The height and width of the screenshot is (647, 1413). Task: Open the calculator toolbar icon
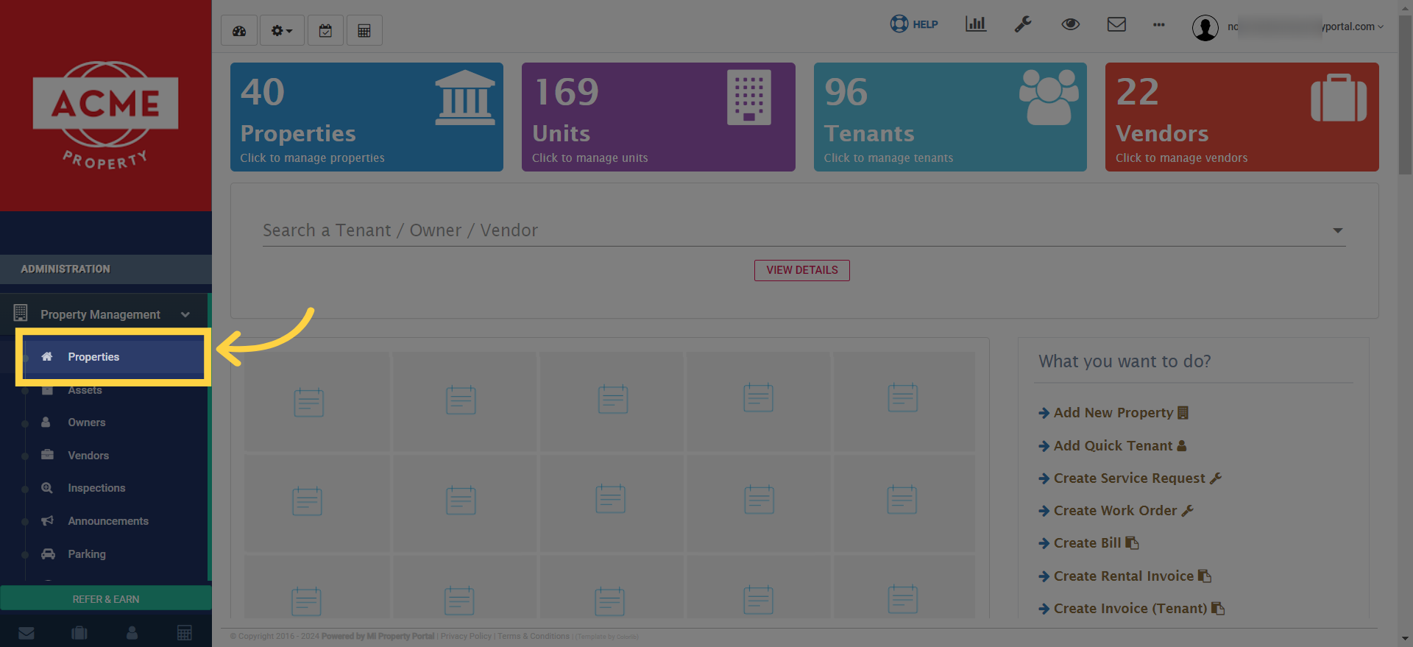(364, 30)
